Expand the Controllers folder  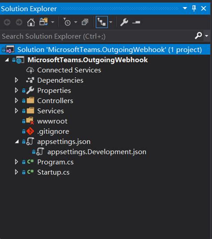pyautogui.click(x=17, y=100)
